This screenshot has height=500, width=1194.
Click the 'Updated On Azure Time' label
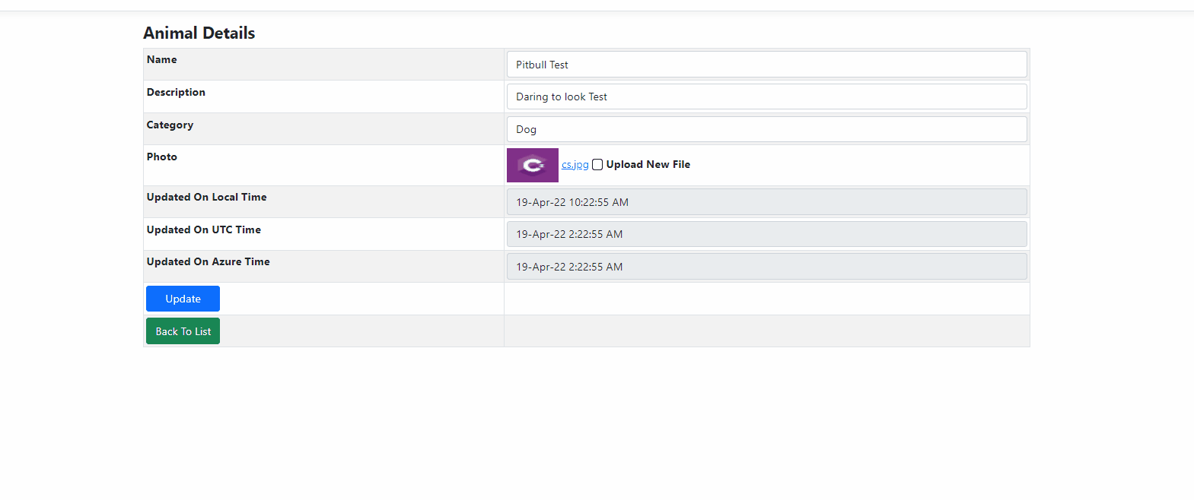click(x=208, y=261)
